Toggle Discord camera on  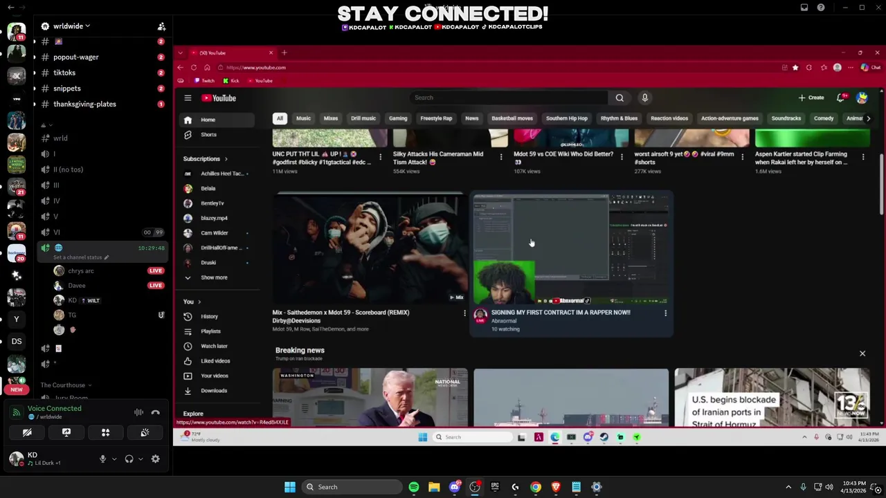click(x=27, y=432)
